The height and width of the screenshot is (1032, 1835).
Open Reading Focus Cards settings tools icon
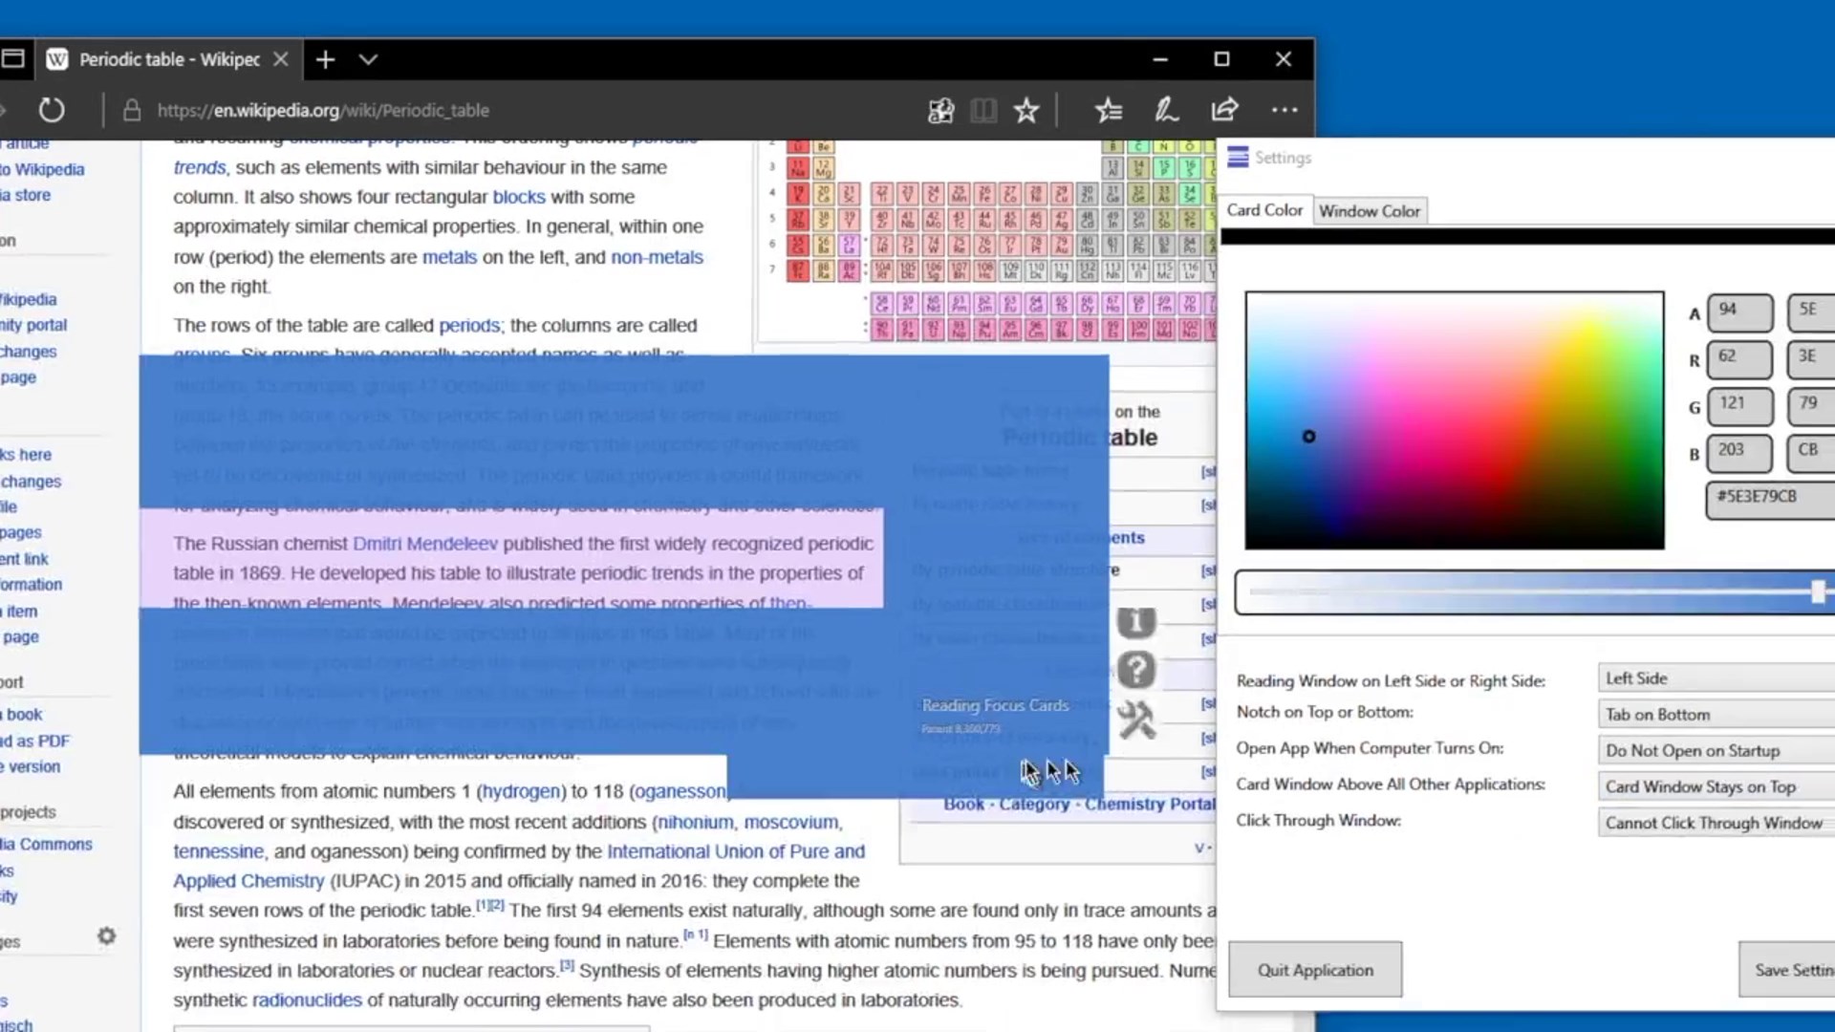[x=1136, y=720]
